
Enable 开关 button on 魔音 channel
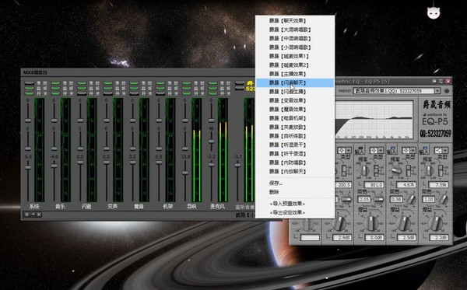point(134,93)
